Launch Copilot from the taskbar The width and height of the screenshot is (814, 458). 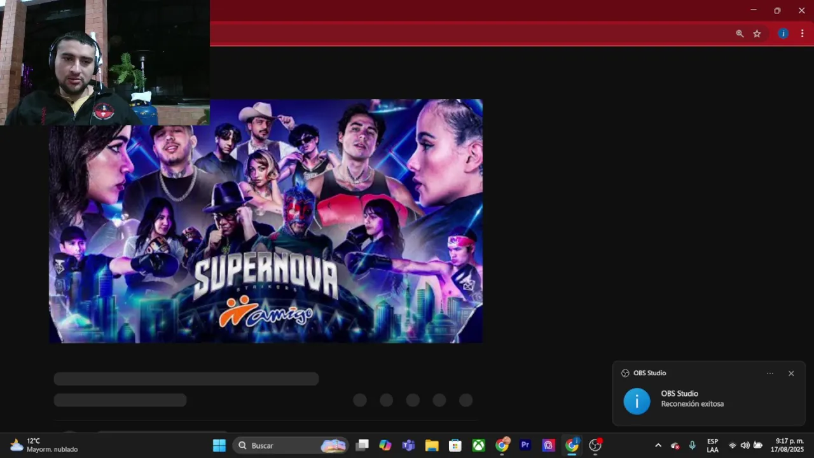(x=385, y=445)
